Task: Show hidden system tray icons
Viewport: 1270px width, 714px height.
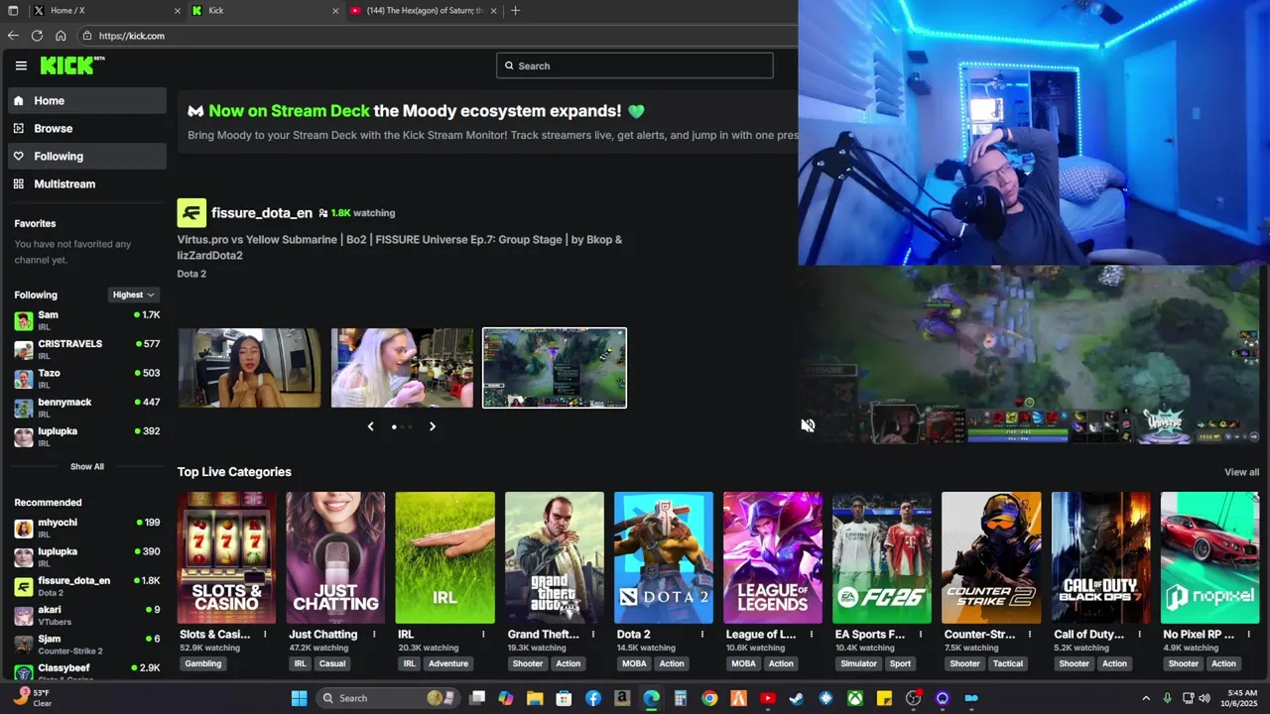Action: [1146, 698]
